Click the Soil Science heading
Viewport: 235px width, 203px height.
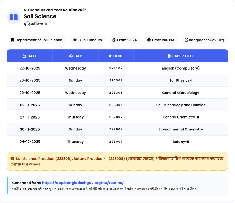tap(40, 16)
